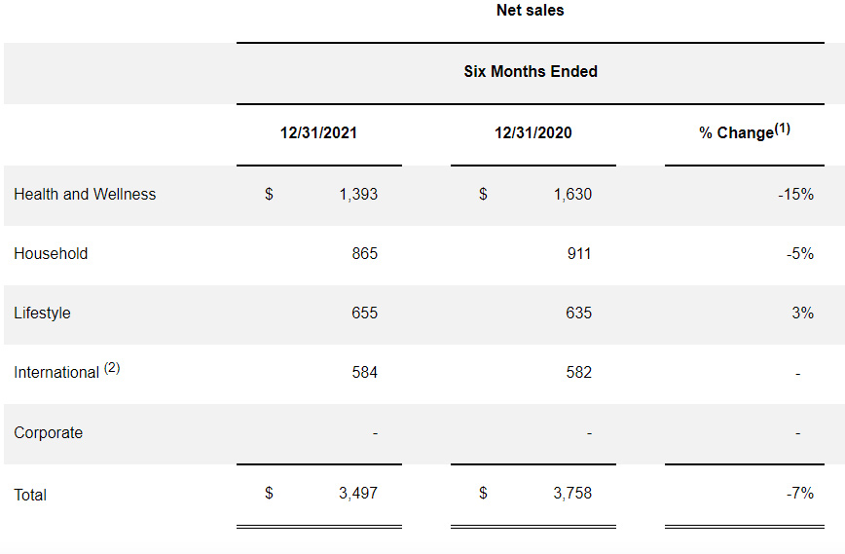
Task: Select the 1,393 Health and Wellness value
Action: click(x=357, y=195)
